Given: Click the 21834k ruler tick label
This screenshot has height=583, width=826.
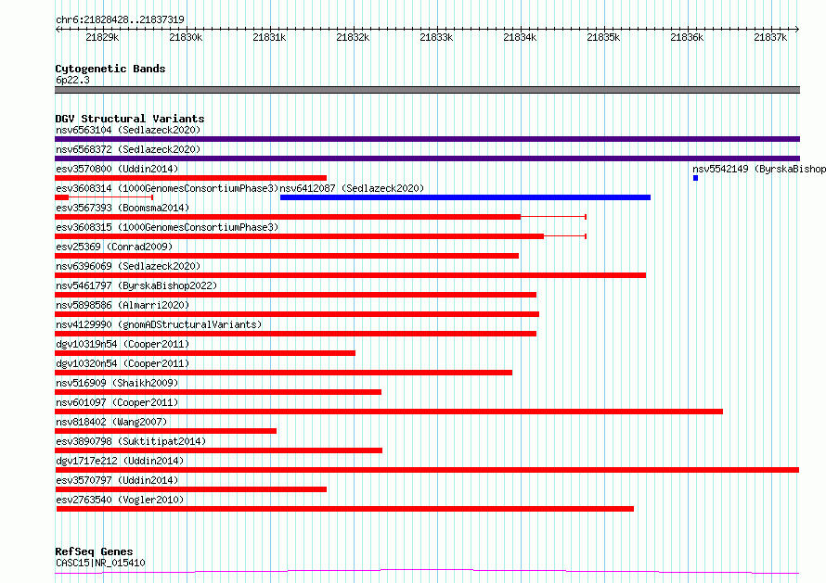Looking at the screenshot, I should click(520, 37).
